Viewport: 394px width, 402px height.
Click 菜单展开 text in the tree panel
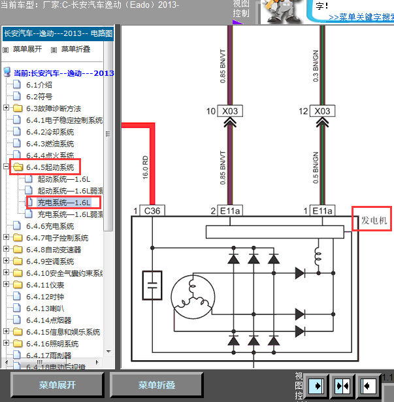27,49
